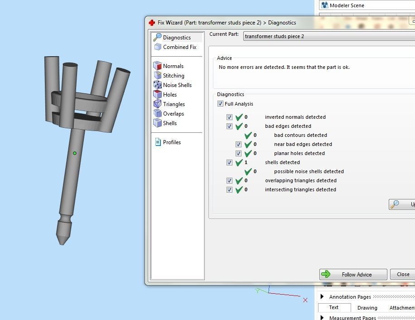Screen dimensions: 415x320
Task: Open the Normals repair section
Action: pyautogui.click(x=169, y=66)
